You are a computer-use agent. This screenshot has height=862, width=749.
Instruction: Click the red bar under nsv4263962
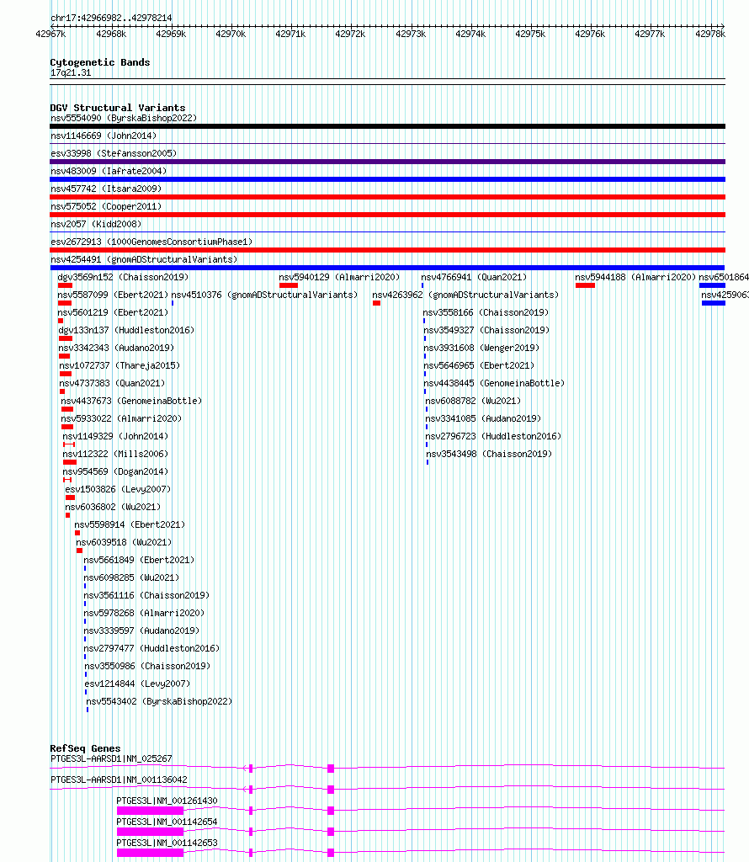(376, 303)
